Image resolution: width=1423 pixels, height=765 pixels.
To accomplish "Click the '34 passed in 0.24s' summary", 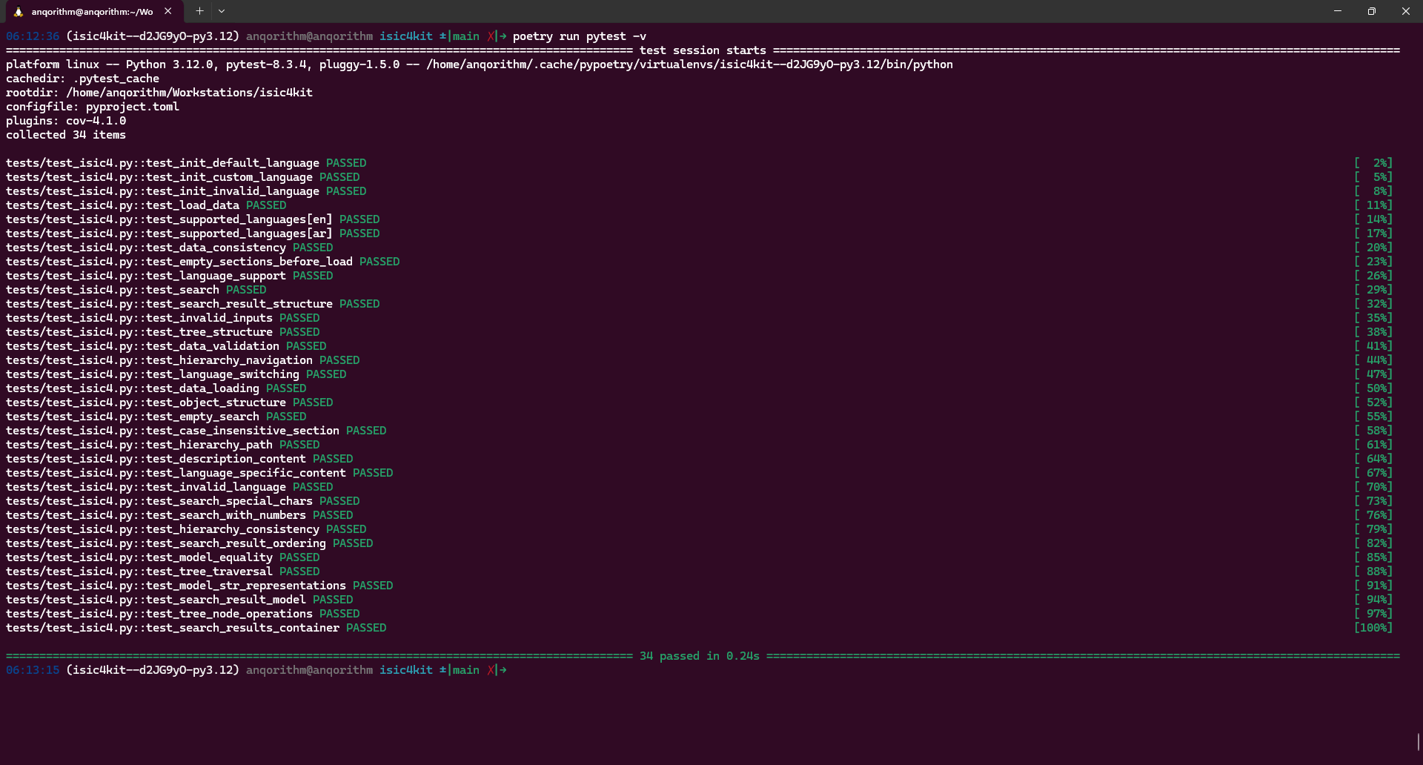I will point(699,656).
